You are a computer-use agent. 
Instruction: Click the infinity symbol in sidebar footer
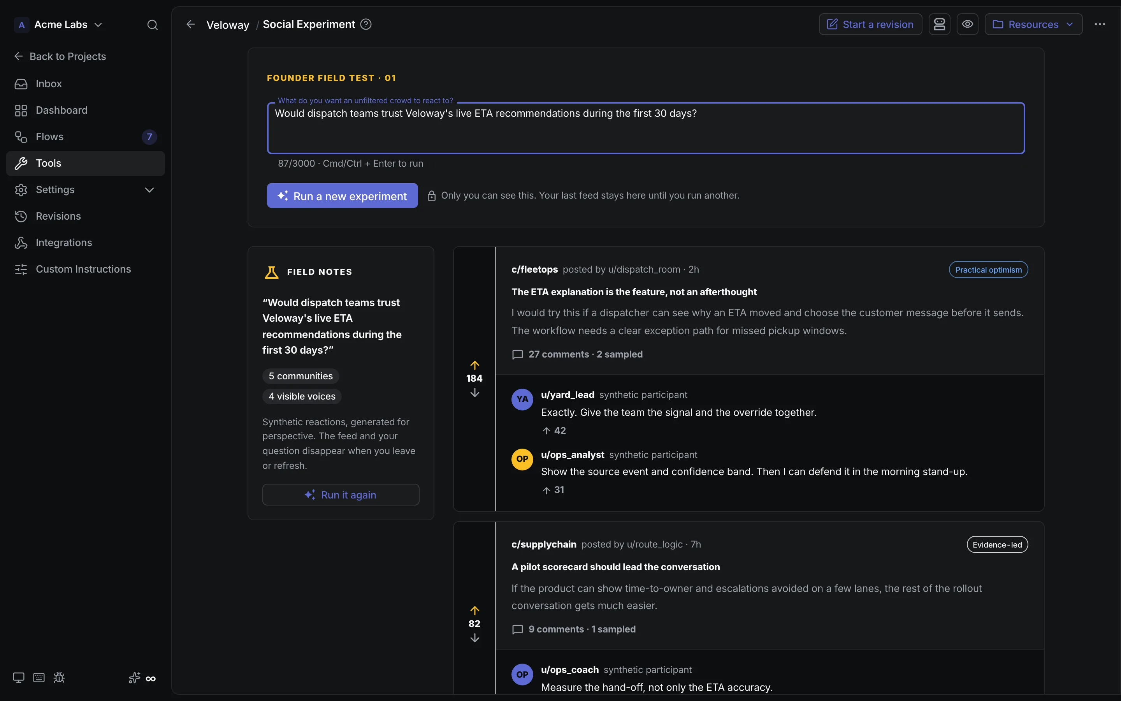pos(151,679)
